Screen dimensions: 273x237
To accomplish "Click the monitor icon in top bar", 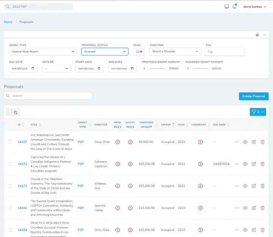I will pyautogui.click(x=227, y=6).
